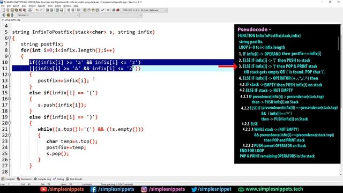Viewport: 343px width, 193px height.
Task: Open Replace using the toolbar icon
Action: pyautogui.click(x=51, y=10)
